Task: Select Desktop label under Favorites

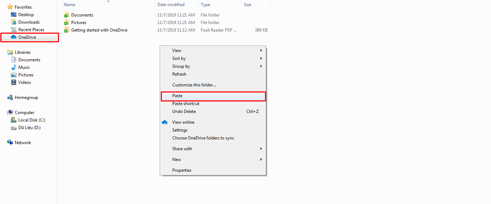Action: [x=26, y=15]
